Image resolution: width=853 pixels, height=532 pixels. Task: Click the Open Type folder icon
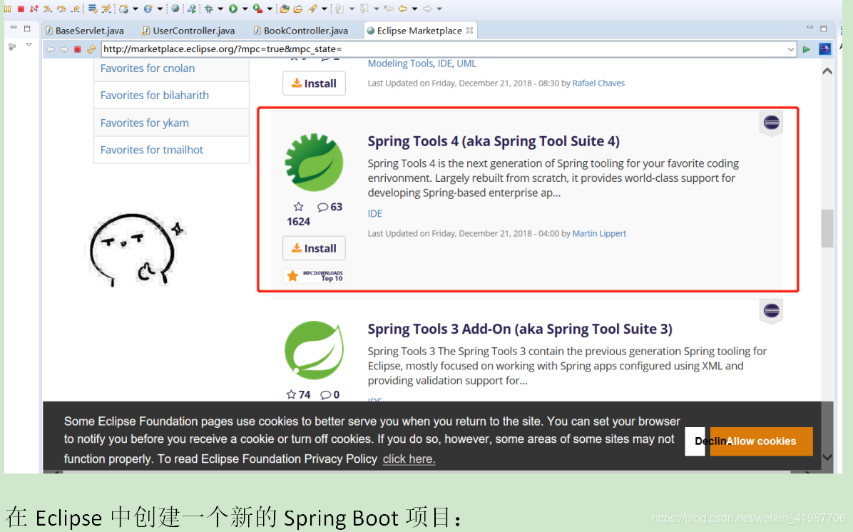[285, 9]
